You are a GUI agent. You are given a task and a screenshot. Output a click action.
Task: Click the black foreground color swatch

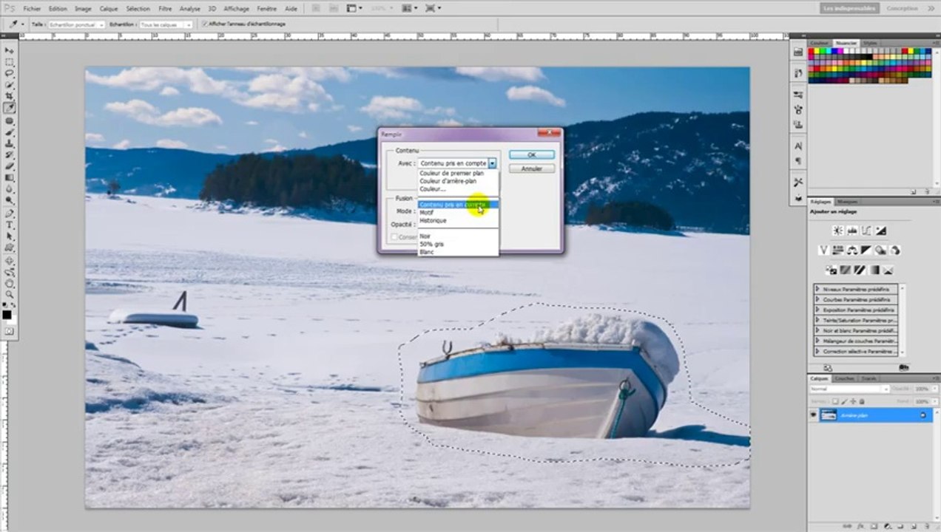point(7,315)
